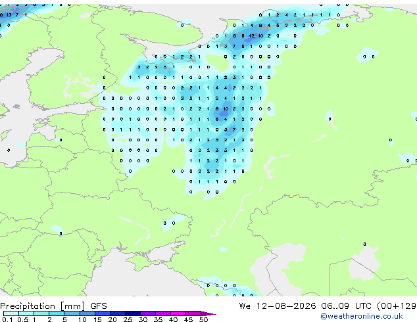Click the 0.1–0.5 mm lightest legend swatch

pos(11,313)
